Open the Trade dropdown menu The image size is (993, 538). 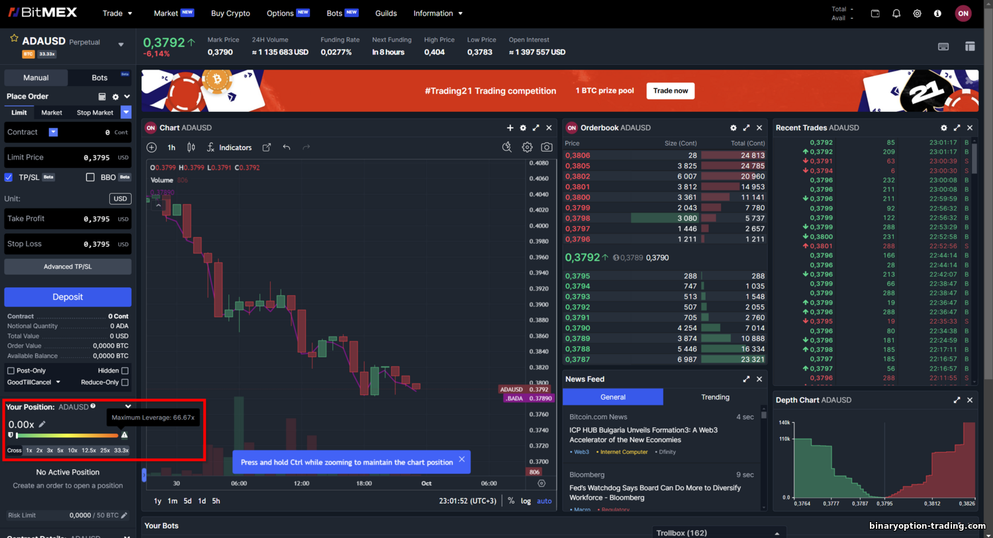tap(118, 13)
